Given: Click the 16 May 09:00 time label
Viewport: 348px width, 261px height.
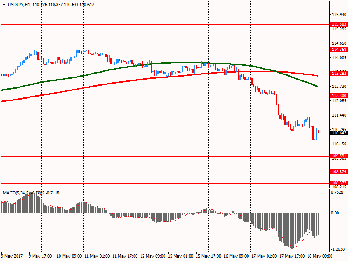Looking at the screenshot, I should click(x=236, y=256).
